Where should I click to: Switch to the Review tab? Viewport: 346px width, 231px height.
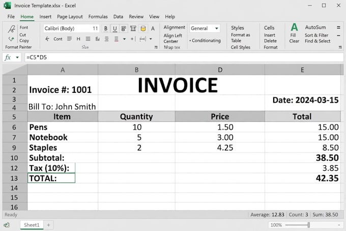(136, 17)
